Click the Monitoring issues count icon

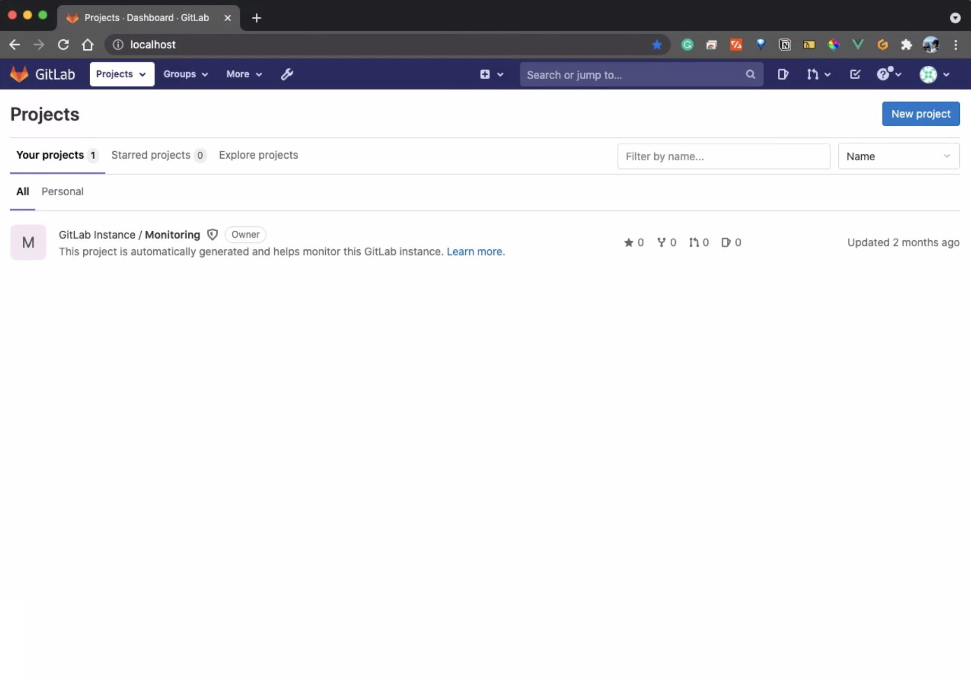[x=726, y=242]
